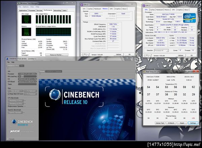Click the MAXON logo in the CINEBENCH sidebar
The image size is (202, 148).
(15, 131)
